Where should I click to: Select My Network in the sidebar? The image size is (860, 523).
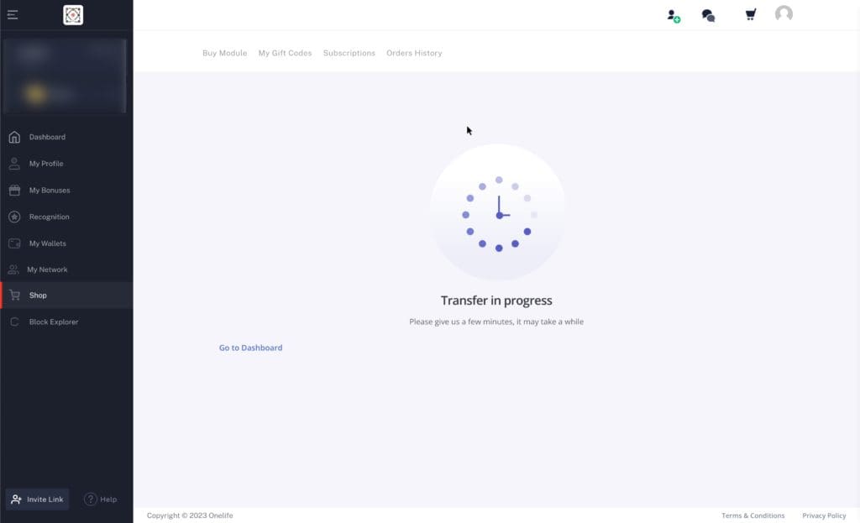click(x=47, y=269)
